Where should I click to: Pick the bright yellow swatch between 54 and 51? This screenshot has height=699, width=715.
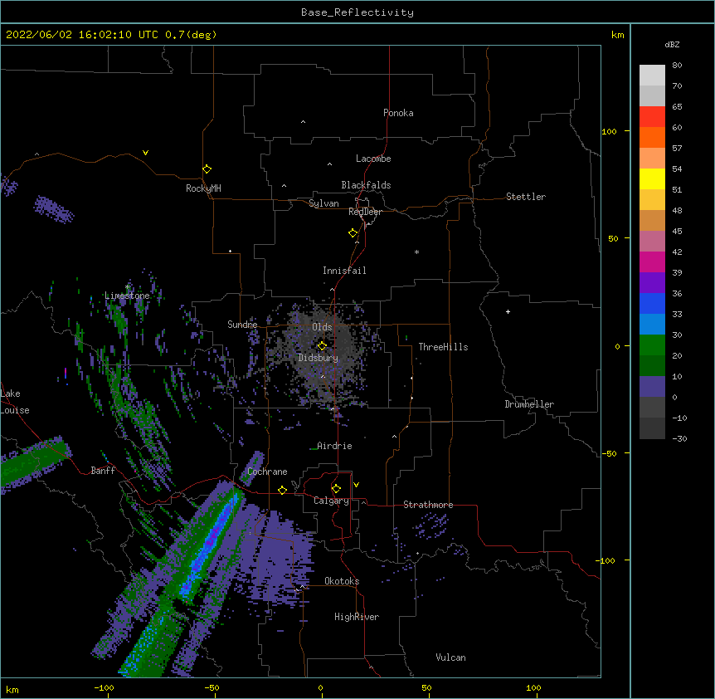[x=652, y=178]
